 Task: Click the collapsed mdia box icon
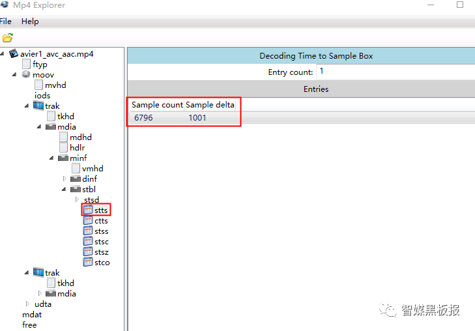pos(51,293)
